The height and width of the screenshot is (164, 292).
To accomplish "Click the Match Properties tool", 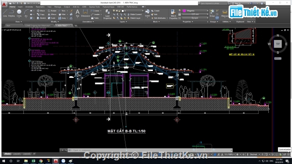I will point(173,14).
